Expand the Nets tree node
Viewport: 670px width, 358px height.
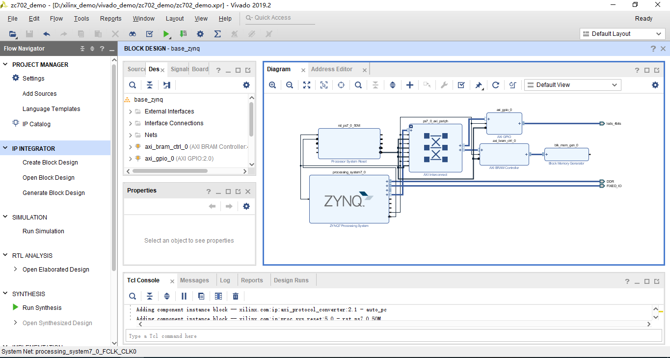point(131,135)
